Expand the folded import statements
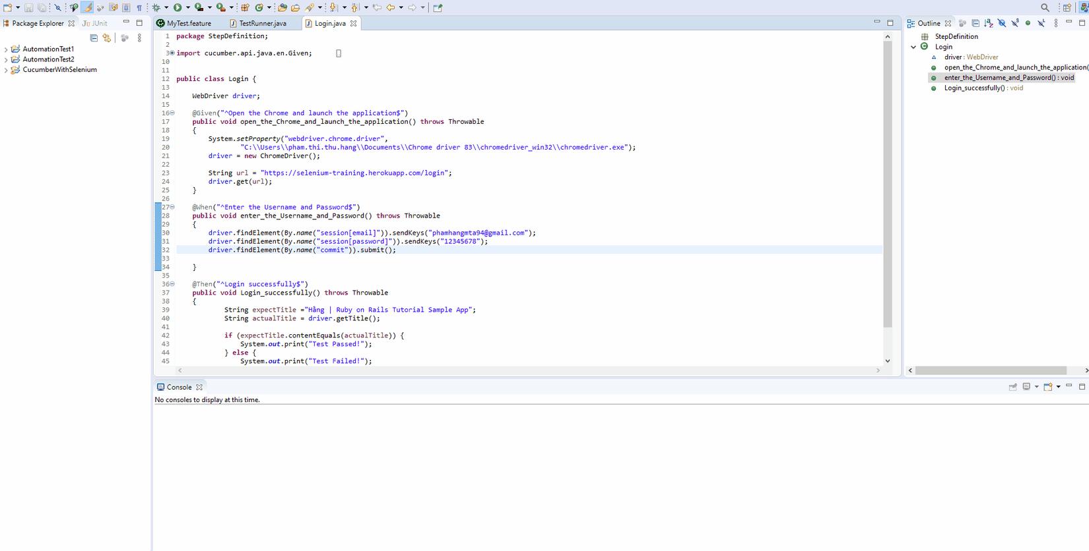The height and width of the screenshot is (551, 1089). (x=172, y=53)
